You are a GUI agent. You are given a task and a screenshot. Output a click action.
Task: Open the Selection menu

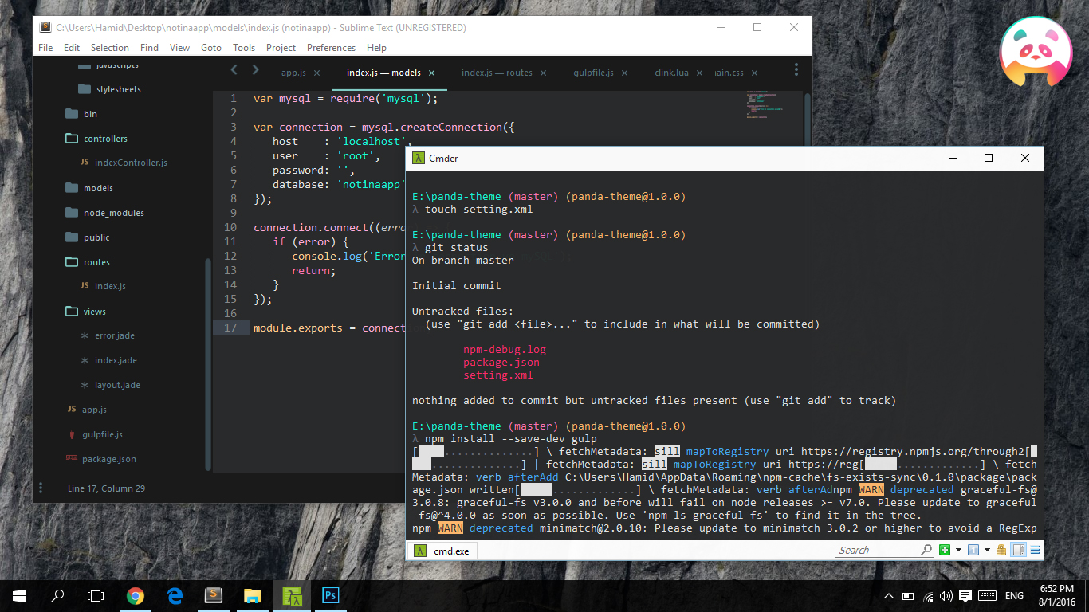click(110, 48)
